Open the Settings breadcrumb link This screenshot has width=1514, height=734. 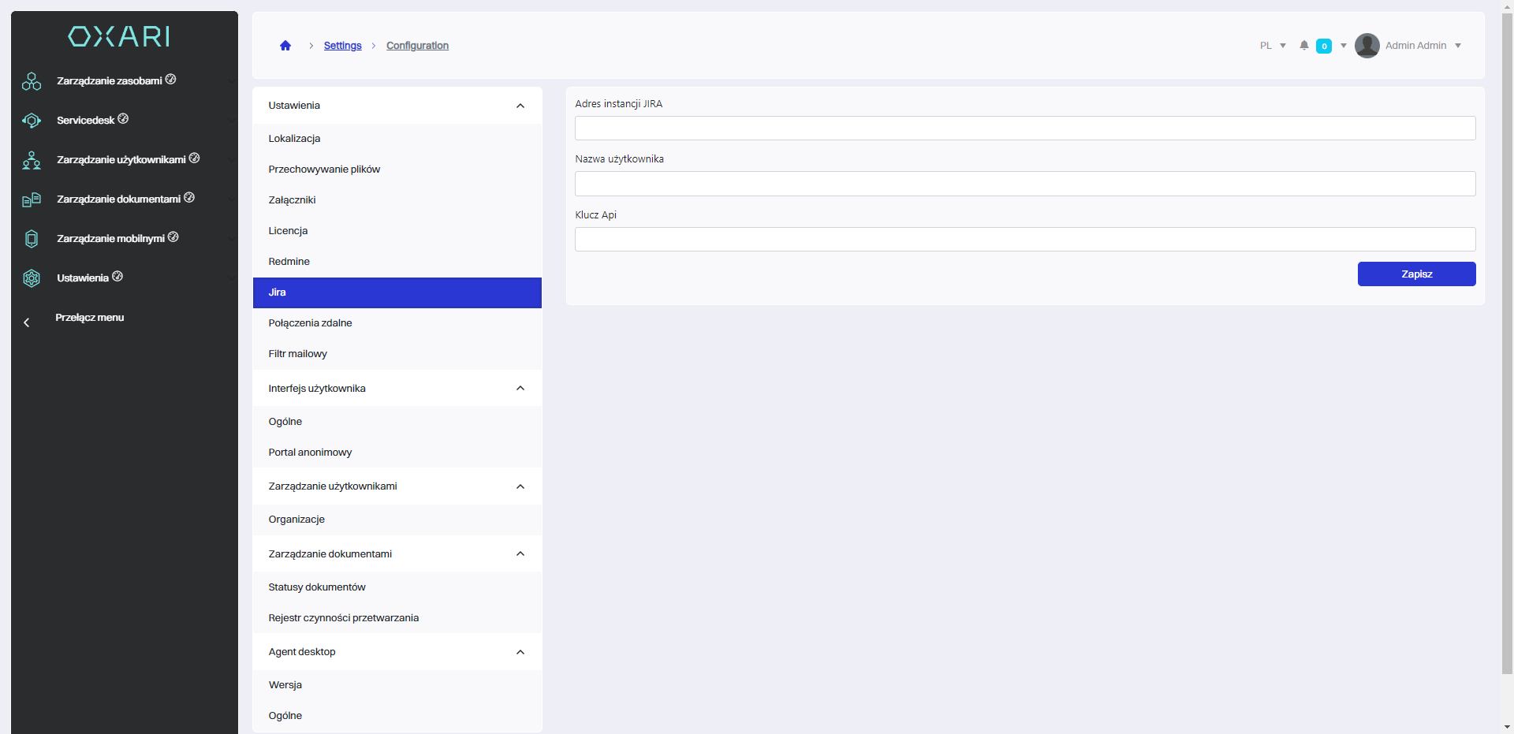tap(342, 46)
